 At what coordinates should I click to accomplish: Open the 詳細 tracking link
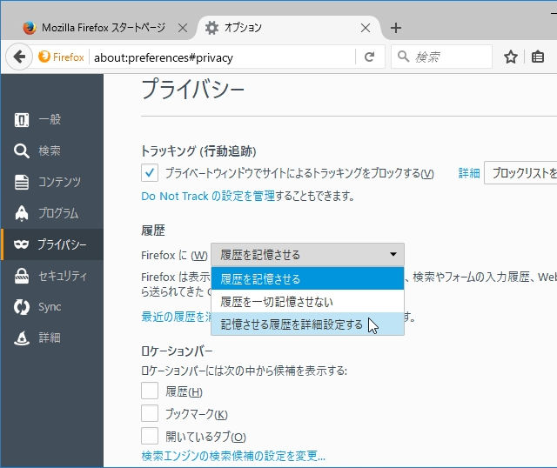point(469,173)
